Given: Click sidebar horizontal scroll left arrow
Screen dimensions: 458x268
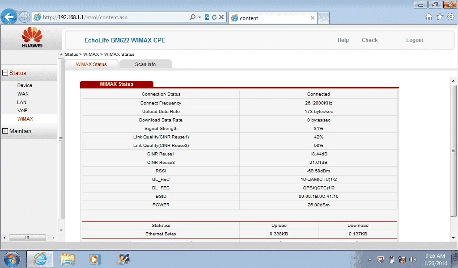Looking at the screenshot, I should pyautogui.click(x=4, y=238).
